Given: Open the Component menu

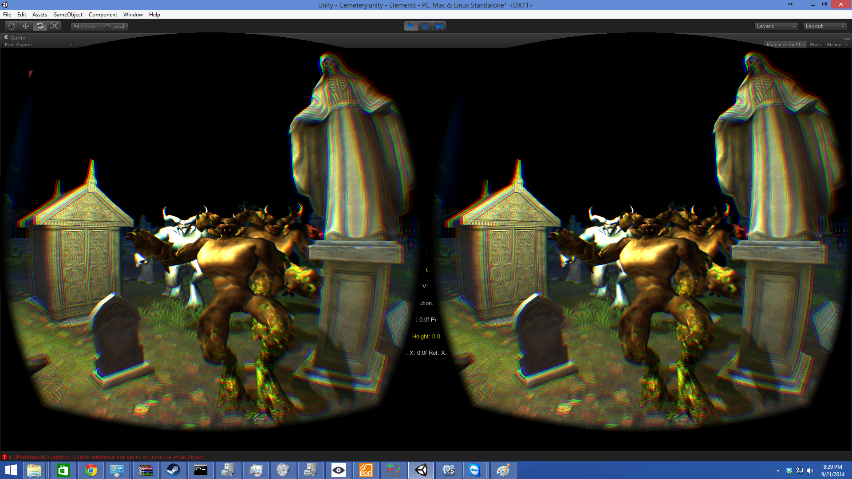Looking at the screenshot, I should coord(103,15).
